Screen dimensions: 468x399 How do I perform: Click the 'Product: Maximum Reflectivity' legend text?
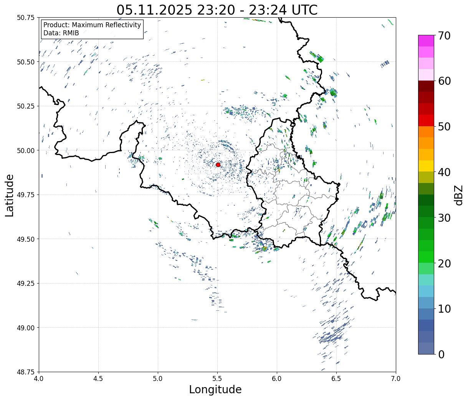click(92, 25)
